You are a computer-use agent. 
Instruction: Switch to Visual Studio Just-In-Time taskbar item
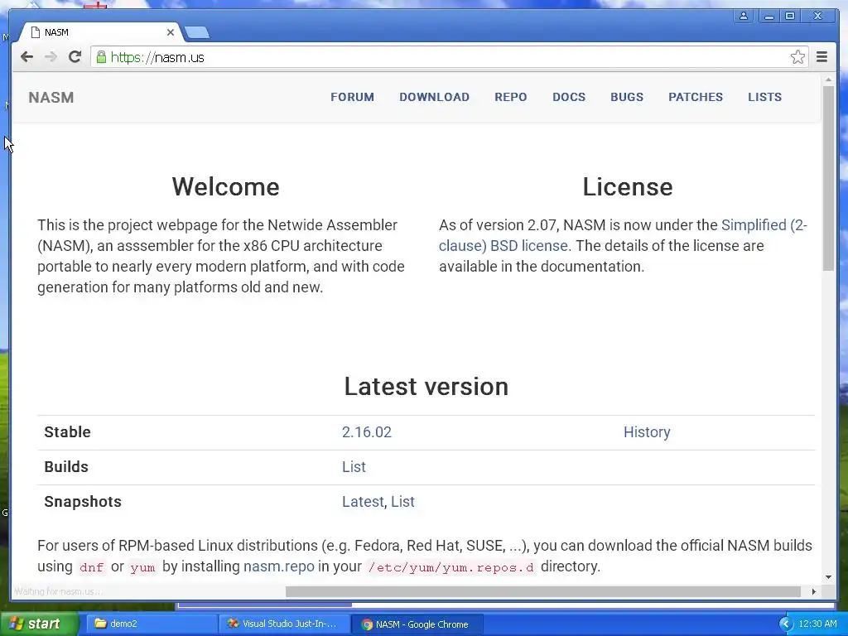[x=283, y=624]
